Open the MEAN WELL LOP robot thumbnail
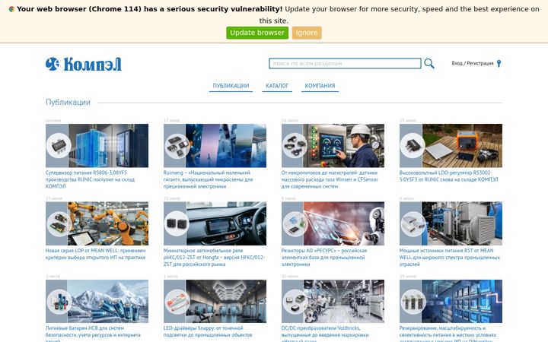This screenshot has width=548, height=342. click(97, 223)
